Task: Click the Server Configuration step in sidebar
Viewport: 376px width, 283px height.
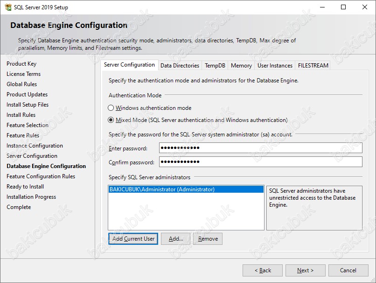Action: (32, 156)
